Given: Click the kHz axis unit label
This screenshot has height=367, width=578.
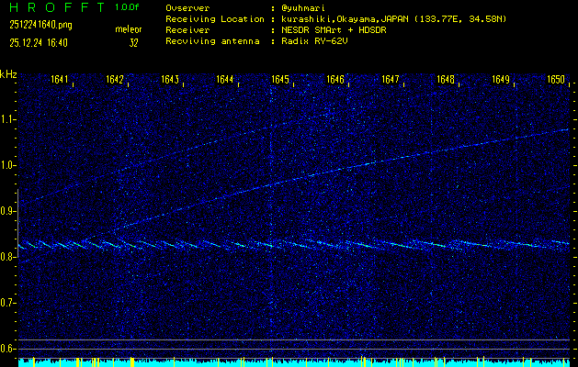Looking at the screenshot, I should 8,74.
